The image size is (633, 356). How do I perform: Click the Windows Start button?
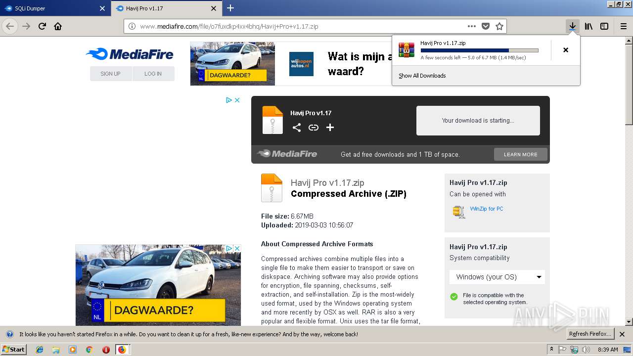coord(14,350)
